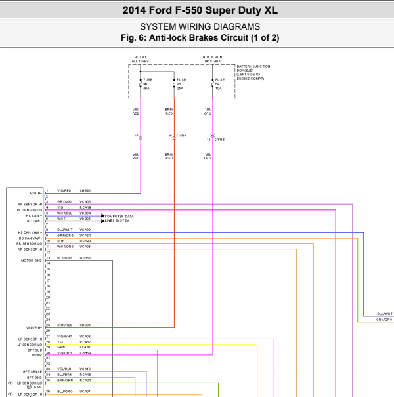Click the 'HC CAN +' terminal label
This screenshot has width=394, height=397.
coord(34,216)
